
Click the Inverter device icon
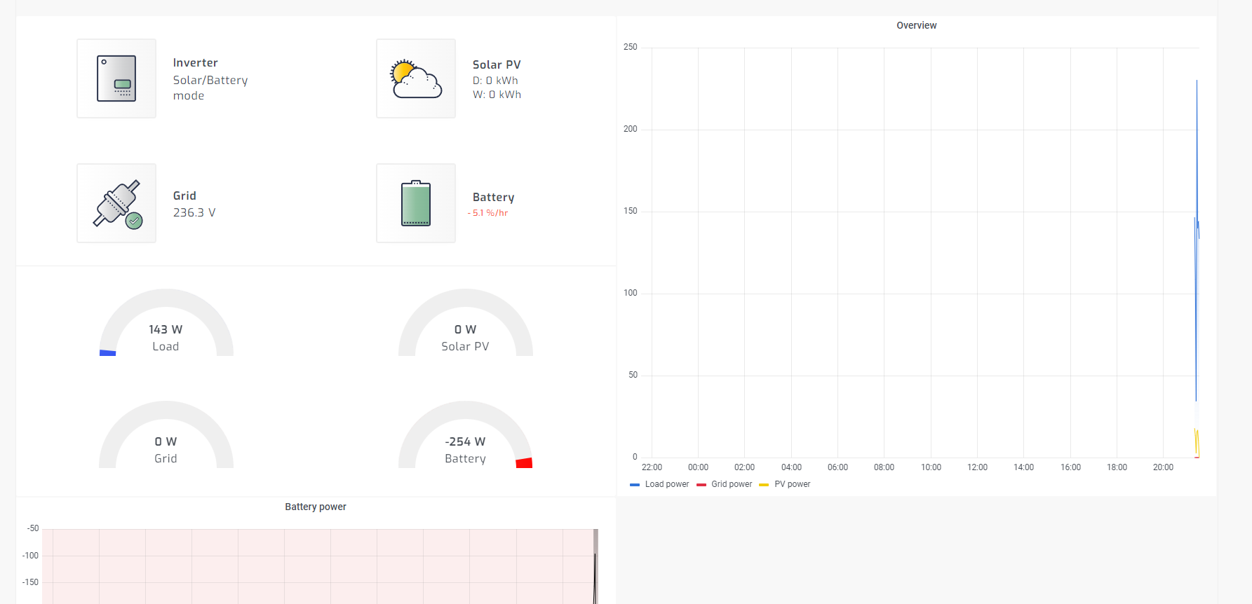(x=116, y=78)
